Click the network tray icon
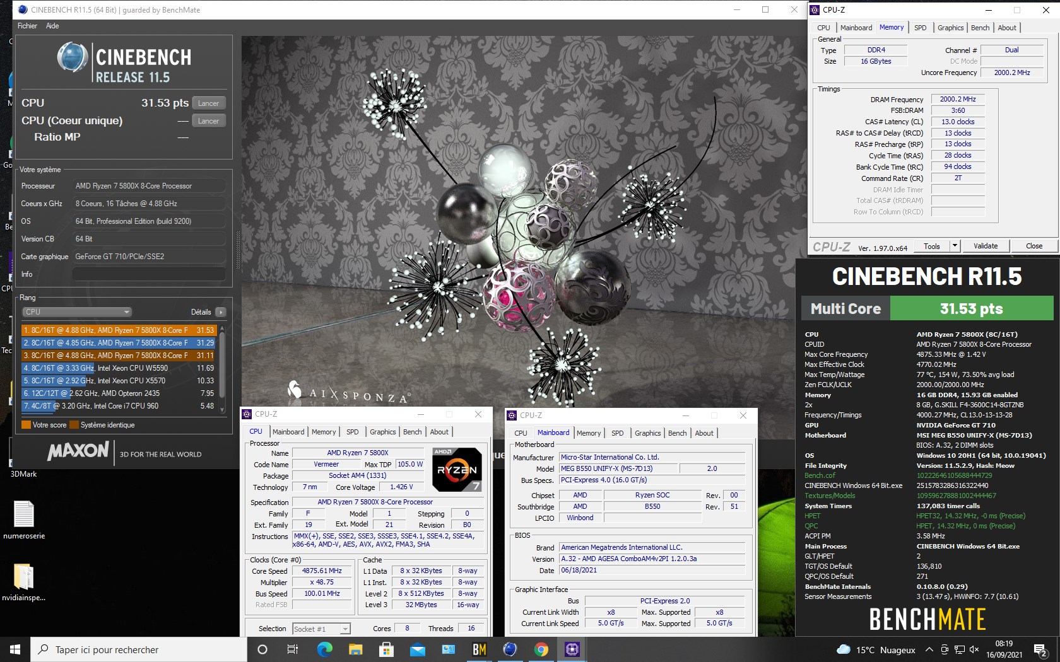1060x662 pixels. (x=959, y=649)
